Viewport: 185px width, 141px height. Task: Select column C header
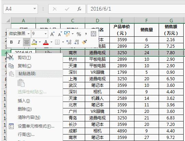(73, 21)
